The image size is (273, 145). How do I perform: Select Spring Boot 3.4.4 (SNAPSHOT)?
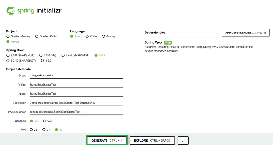tap(75, 55)
